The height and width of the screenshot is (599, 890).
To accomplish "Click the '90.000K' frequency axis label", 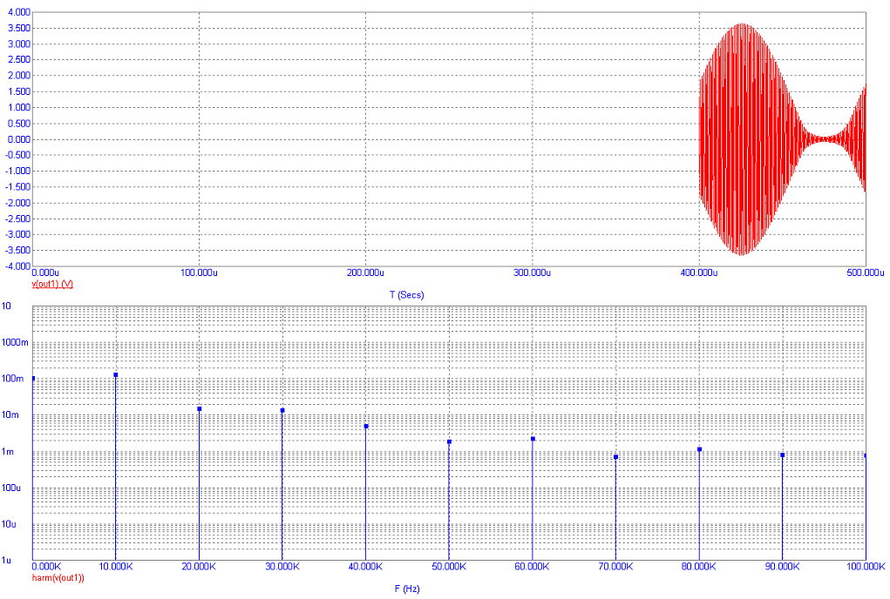I will 782,567.
